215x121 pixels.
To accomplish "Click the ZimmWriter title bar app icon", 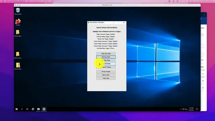I will point(88,23).
